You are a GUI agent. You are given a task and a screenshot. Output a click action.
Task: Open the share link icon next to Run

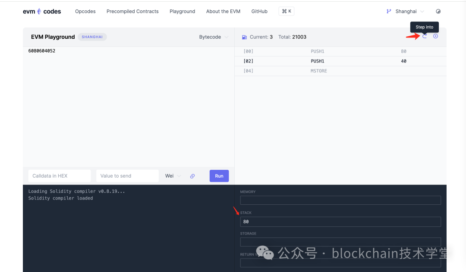point(192,176)
